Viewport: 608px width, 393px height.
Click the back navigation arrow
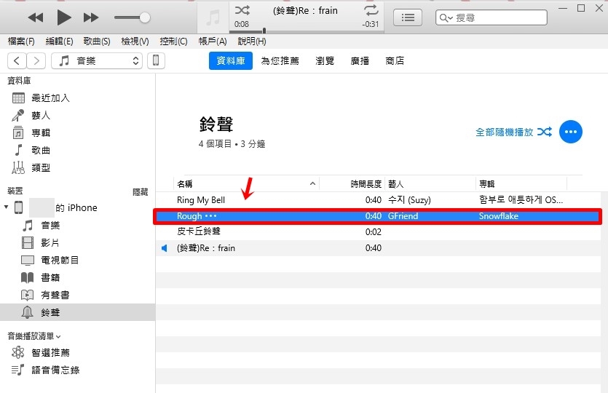pyautogui.click(x=17, y=61)
